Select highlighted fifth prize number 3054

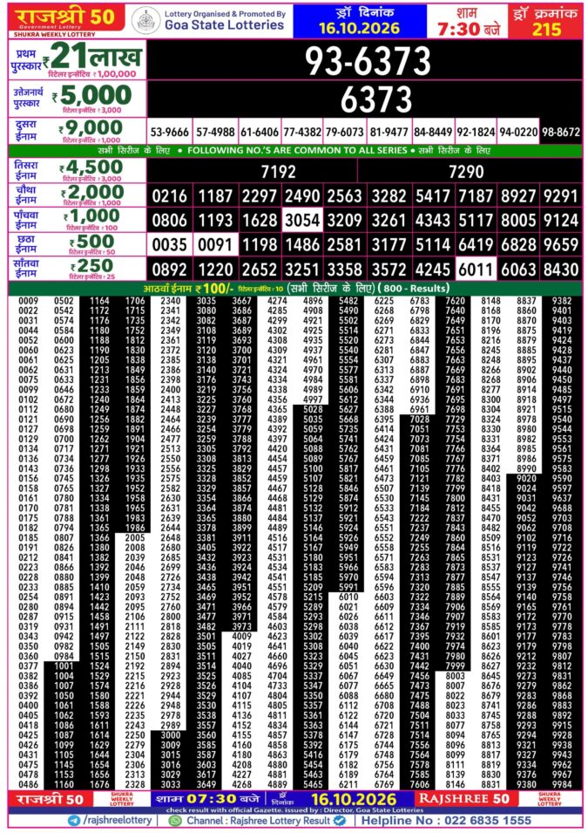(x=302, y=220)
